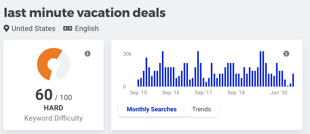
Task: Select the Monthly Searches tab
Action: 152,109
